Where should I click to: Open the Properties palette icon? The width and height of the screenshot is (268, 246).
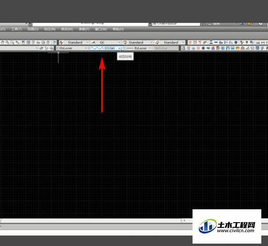pyautogui.click(x=23, y=42)
